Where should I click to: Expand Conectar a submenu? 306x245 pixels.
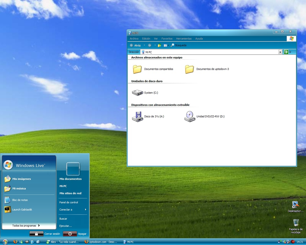pos(73,209)
